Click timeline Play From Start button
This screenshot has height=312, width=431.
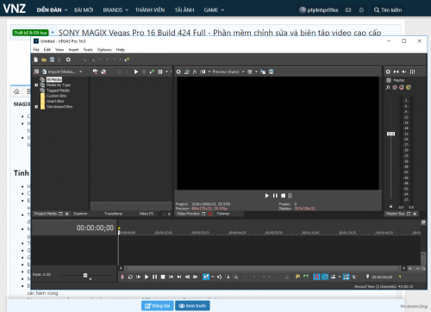138,277
